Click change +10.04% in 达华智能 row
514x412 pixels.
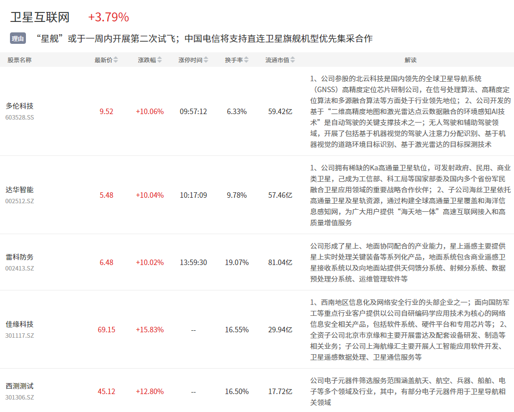[x=150, y=195]
